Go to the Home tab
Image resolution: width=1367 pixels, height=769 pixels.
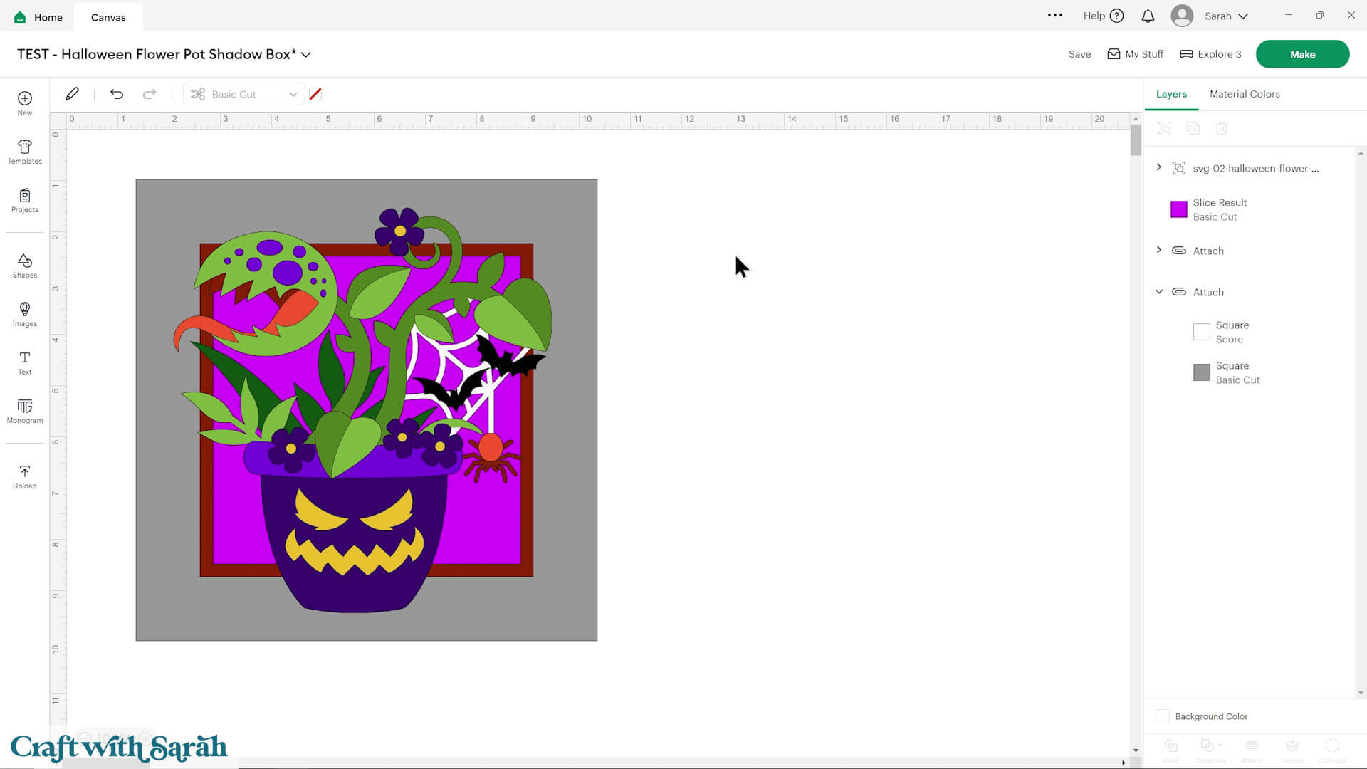click(38, 17)
